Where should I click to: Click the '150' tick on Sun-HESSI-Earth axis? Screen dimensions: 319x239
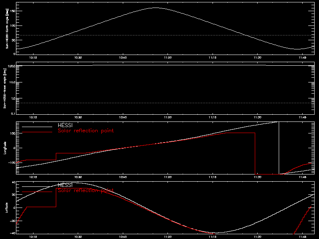(13, 11)
